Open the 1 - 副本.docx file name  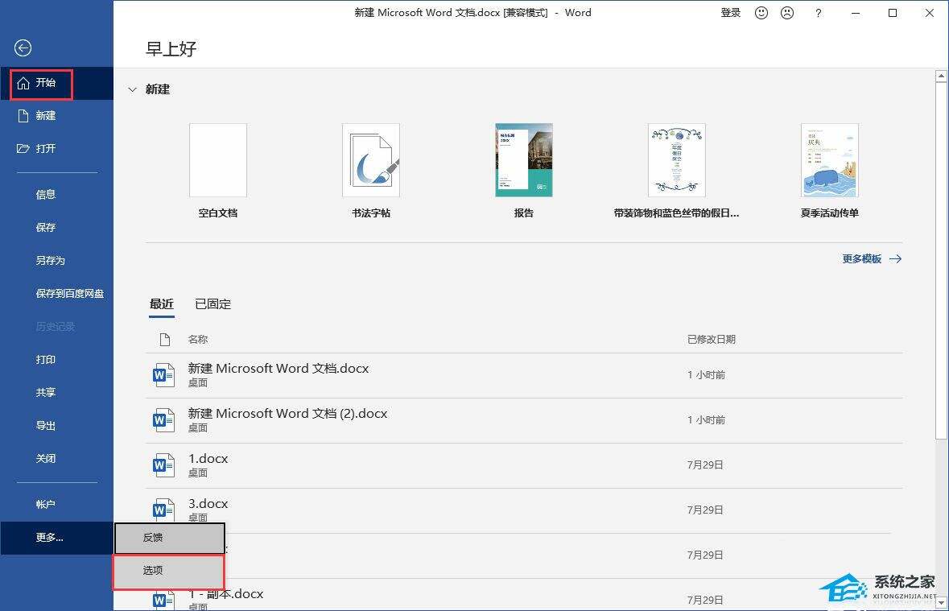(226, 594)
